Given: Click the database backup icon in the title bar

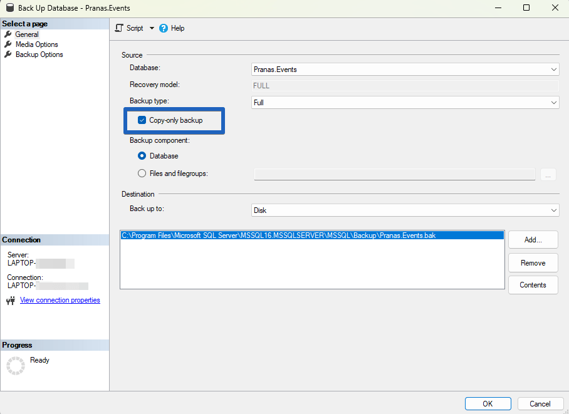Looking at the screenshot, I should 8,8.
